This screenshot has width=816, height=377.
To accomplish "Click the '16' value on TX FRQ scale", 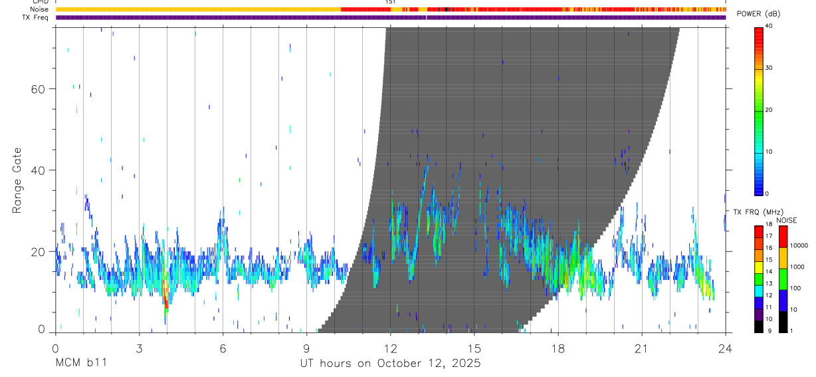I will point(768,248).
